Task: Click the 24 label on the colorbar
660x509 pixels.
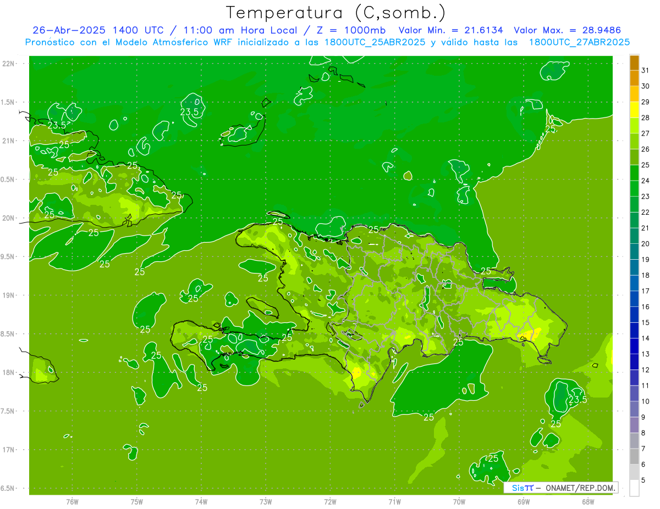Action: point(646,181)
